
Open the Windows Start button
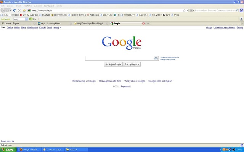[8, 150]
